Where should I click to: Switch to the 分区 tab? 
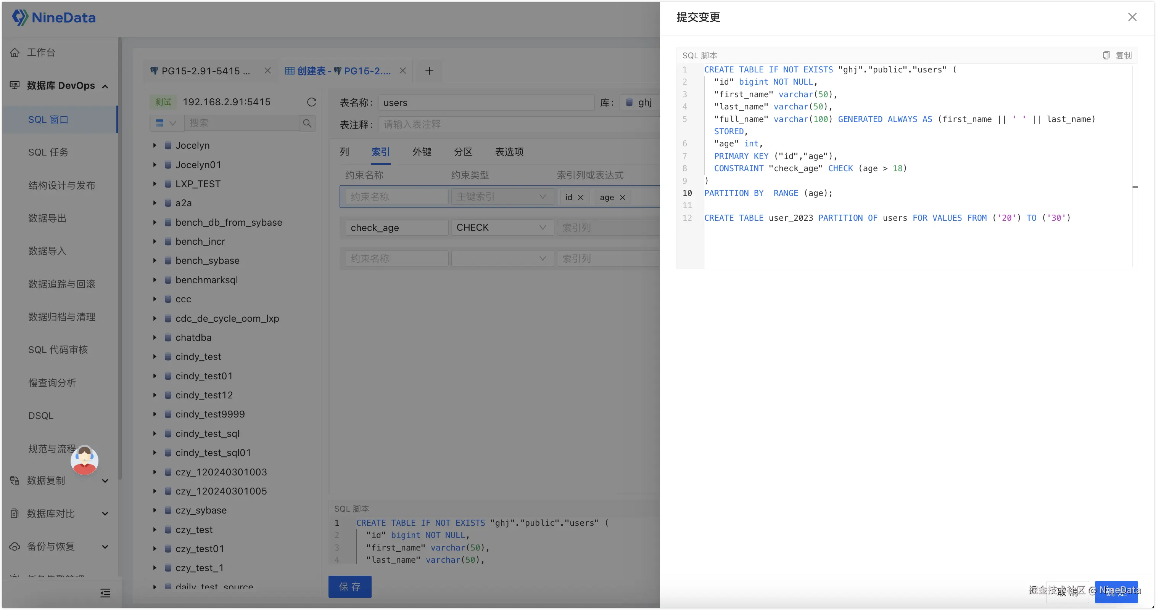click(463, 152)
